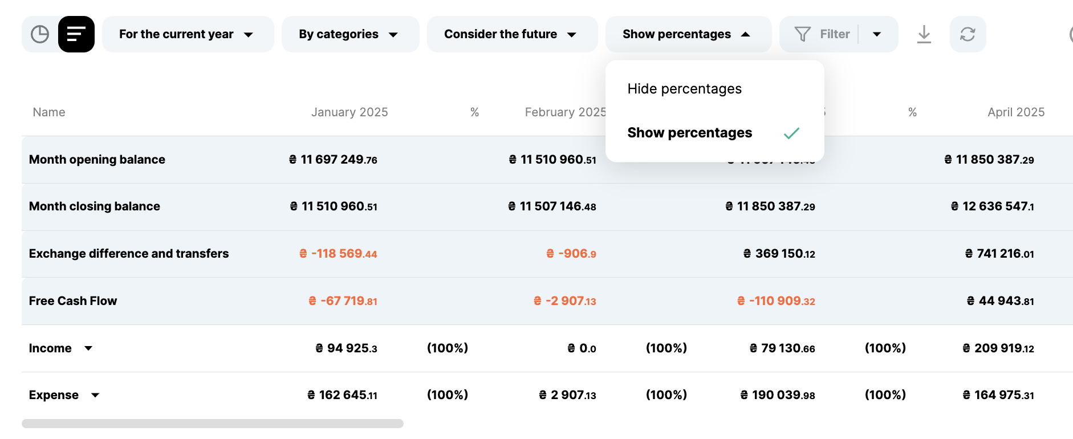This screenshot has height=439, width=1073.
Task: Click the Filter button label
Action: (x=835, y=34)
